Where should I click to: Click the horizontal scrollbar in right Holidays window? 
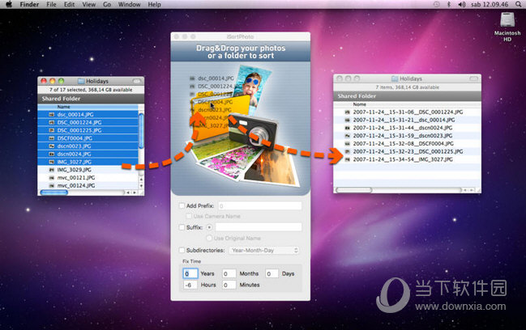[x=354, y=190]
